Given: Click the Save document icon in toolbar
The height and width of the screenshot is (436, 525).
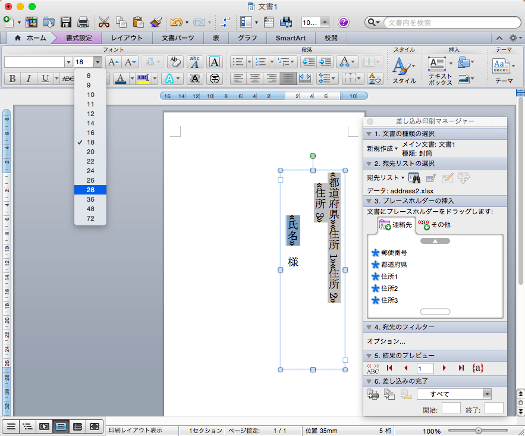Looking at the screenshot, I should click(x=66, y=23).
